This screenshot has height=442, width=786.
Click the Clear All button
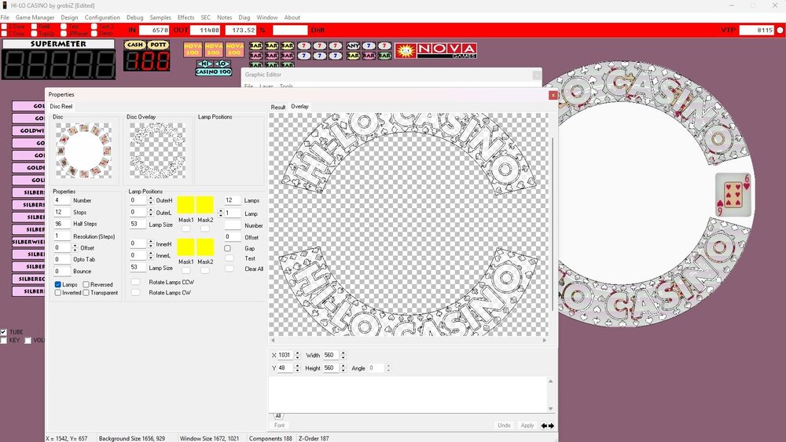tap(230, 268)
